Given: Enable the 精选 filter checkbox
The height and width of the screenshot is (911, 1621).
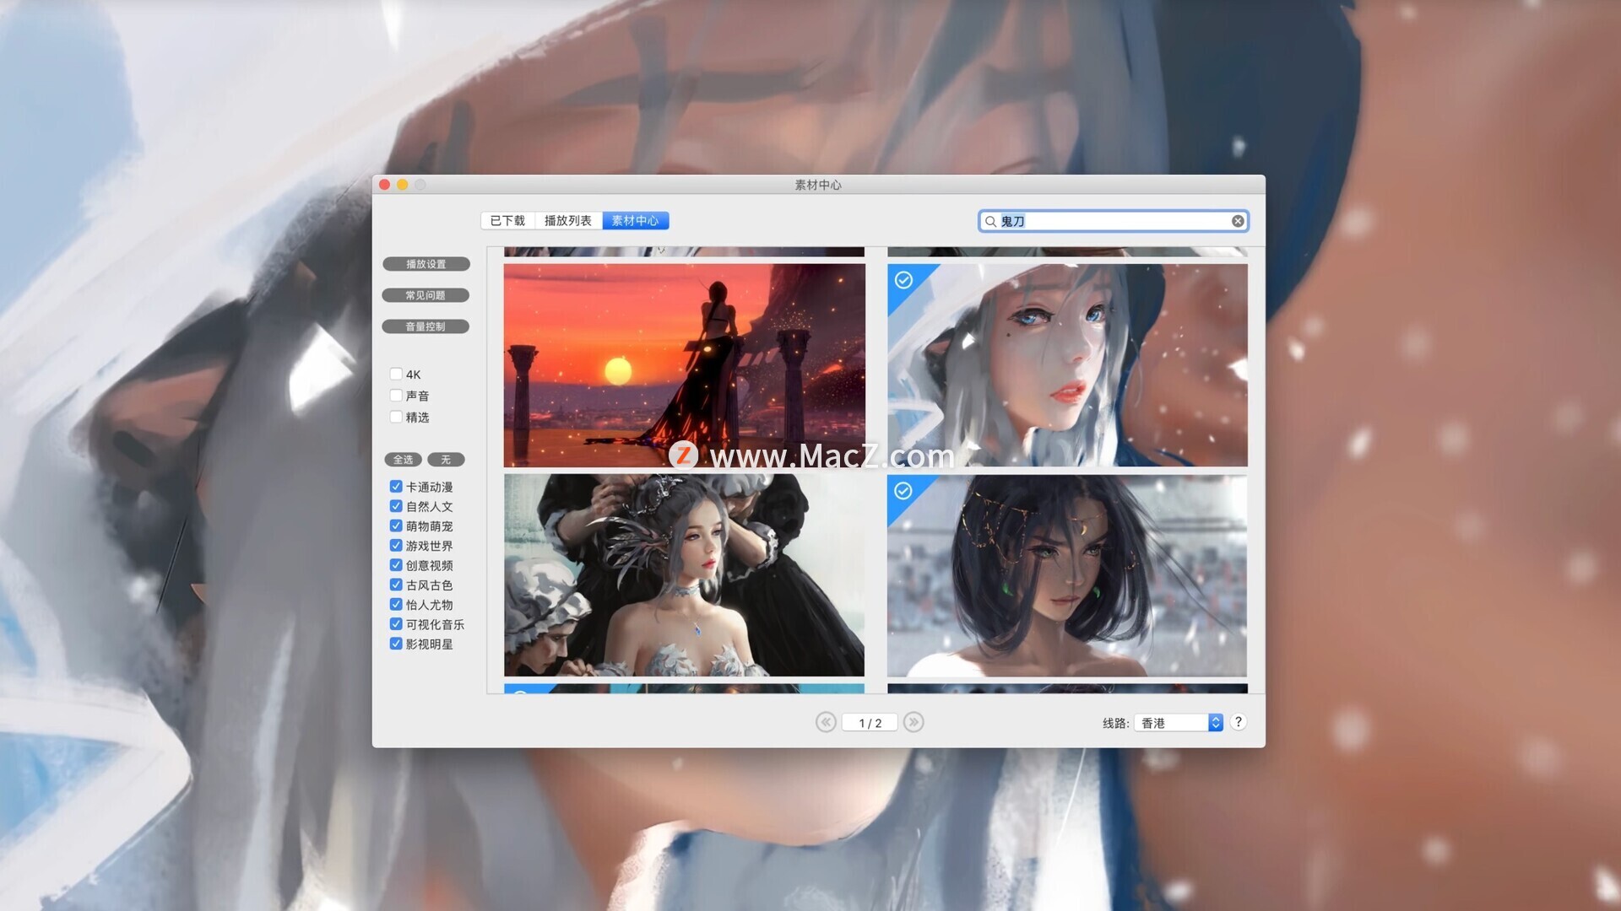Looking at the screenshot, I should [396, 417].
